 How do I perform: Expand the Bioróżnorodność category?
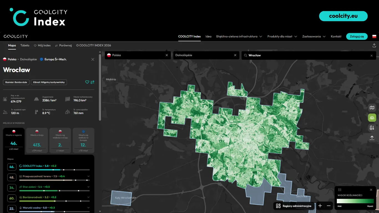[89, 197]
